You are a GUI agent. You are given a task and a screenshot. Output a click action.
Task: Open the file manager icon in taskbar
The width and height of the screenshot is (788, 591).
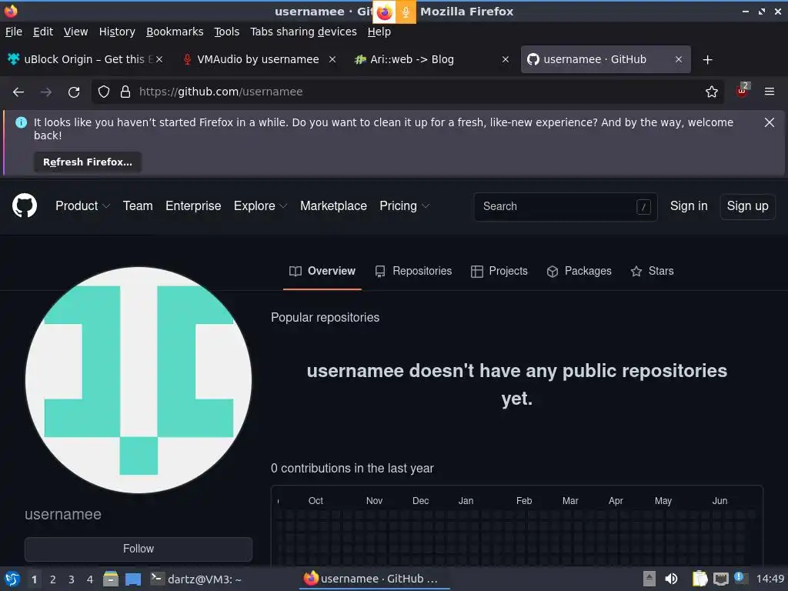[111, 579]
